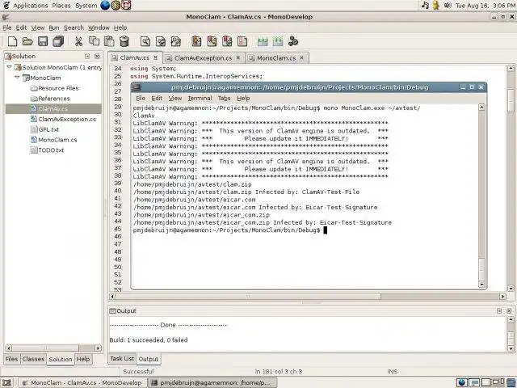Click the Solution panel's left header button
This screenshot has width=517, height=388.
tap(87, 57)
